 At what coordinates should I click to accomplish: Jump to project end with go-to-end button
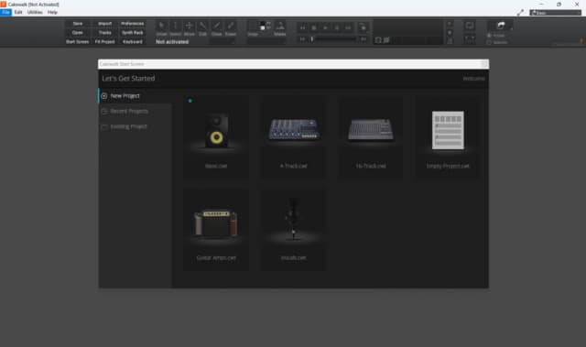[363, 38]
